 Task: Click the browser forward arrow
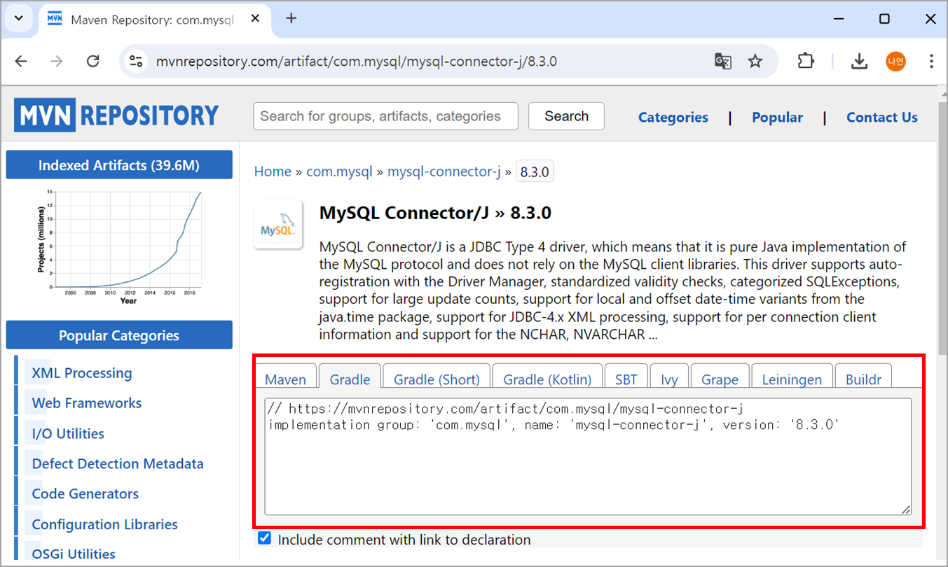pos(57,62)
